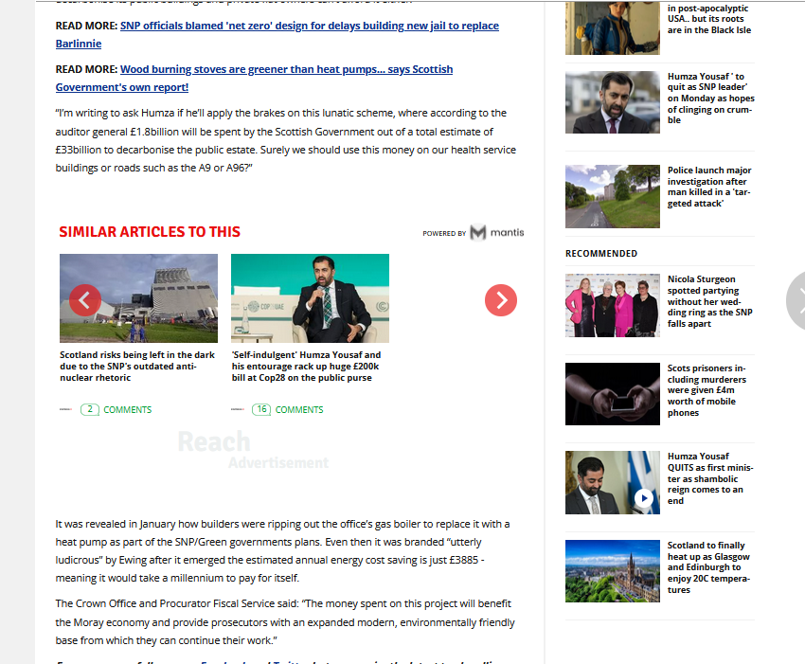This screenshot has width=805, height=664.
Task: Open the power station article thumbnail
Action: 138,298
